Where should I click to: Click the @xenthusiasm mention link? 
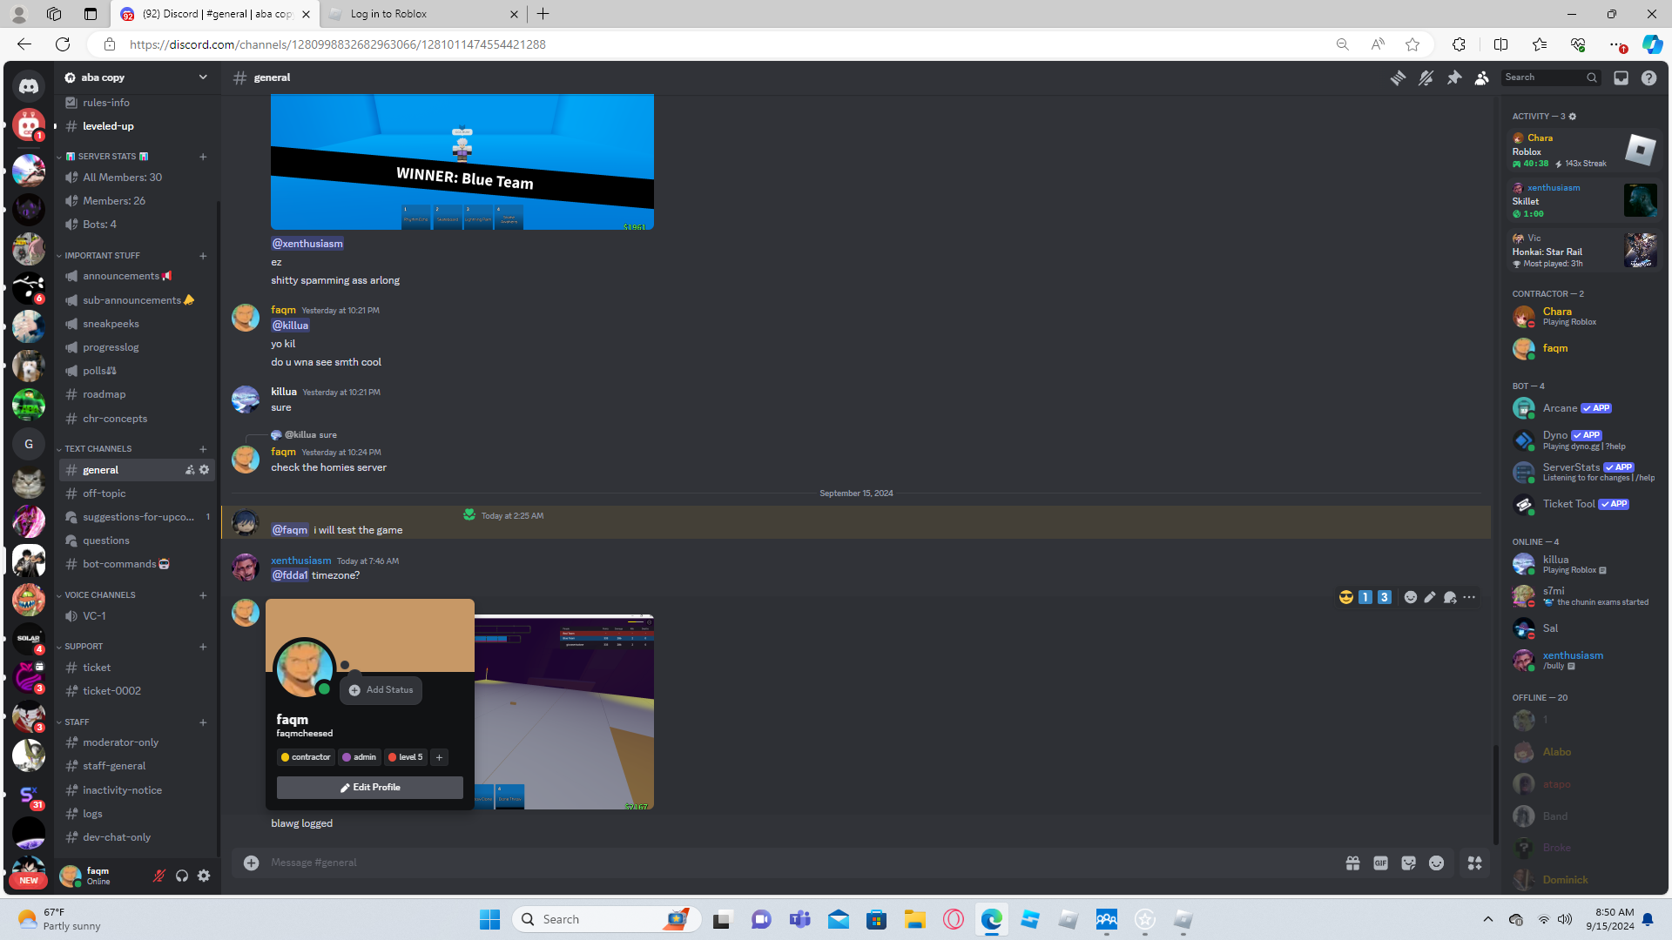pyautogui.click(x=307, y=244)
